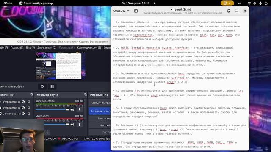
Task: Open three-dots menu for Звук раб. стола
Action: [x=80, y=110]
